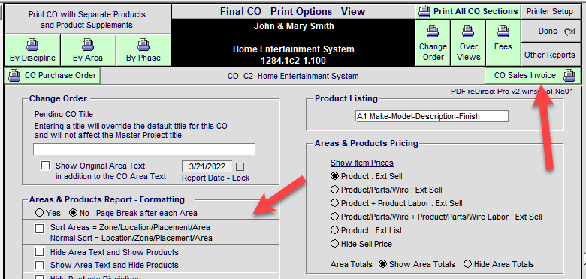Click Print CO with Separate Products heading

coord(86,19)
